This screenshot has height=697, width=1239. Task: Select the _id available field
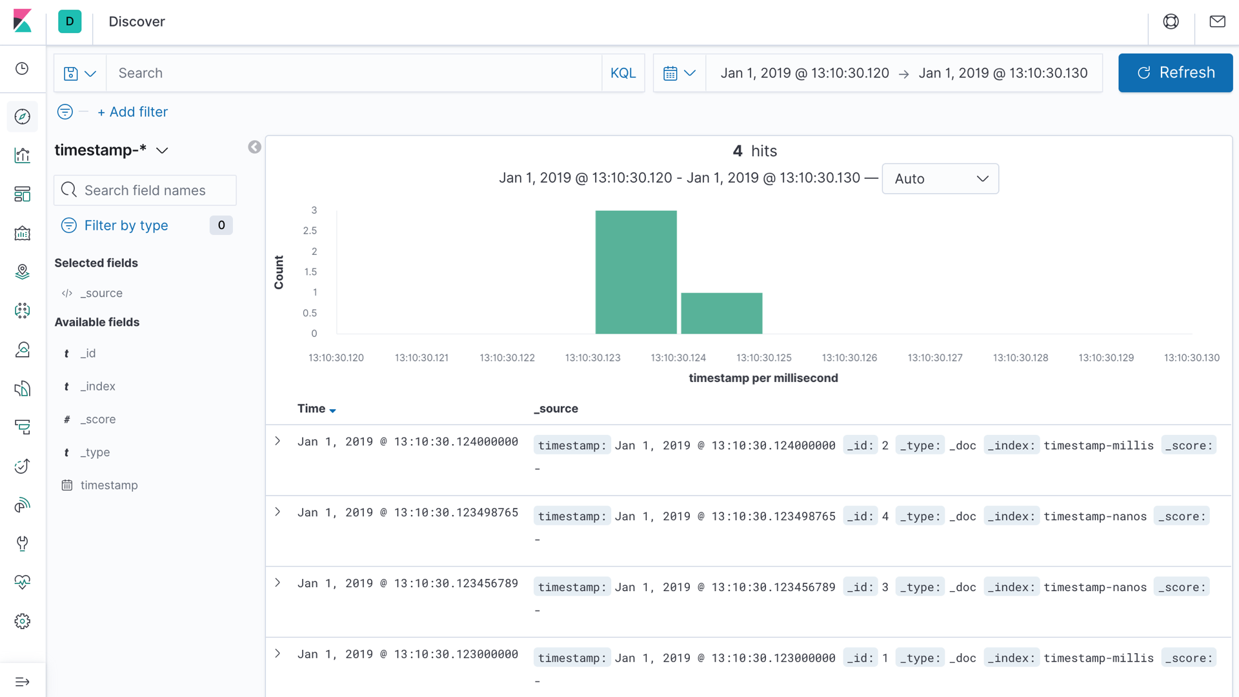pyautogui.click(x=88, y=353)
